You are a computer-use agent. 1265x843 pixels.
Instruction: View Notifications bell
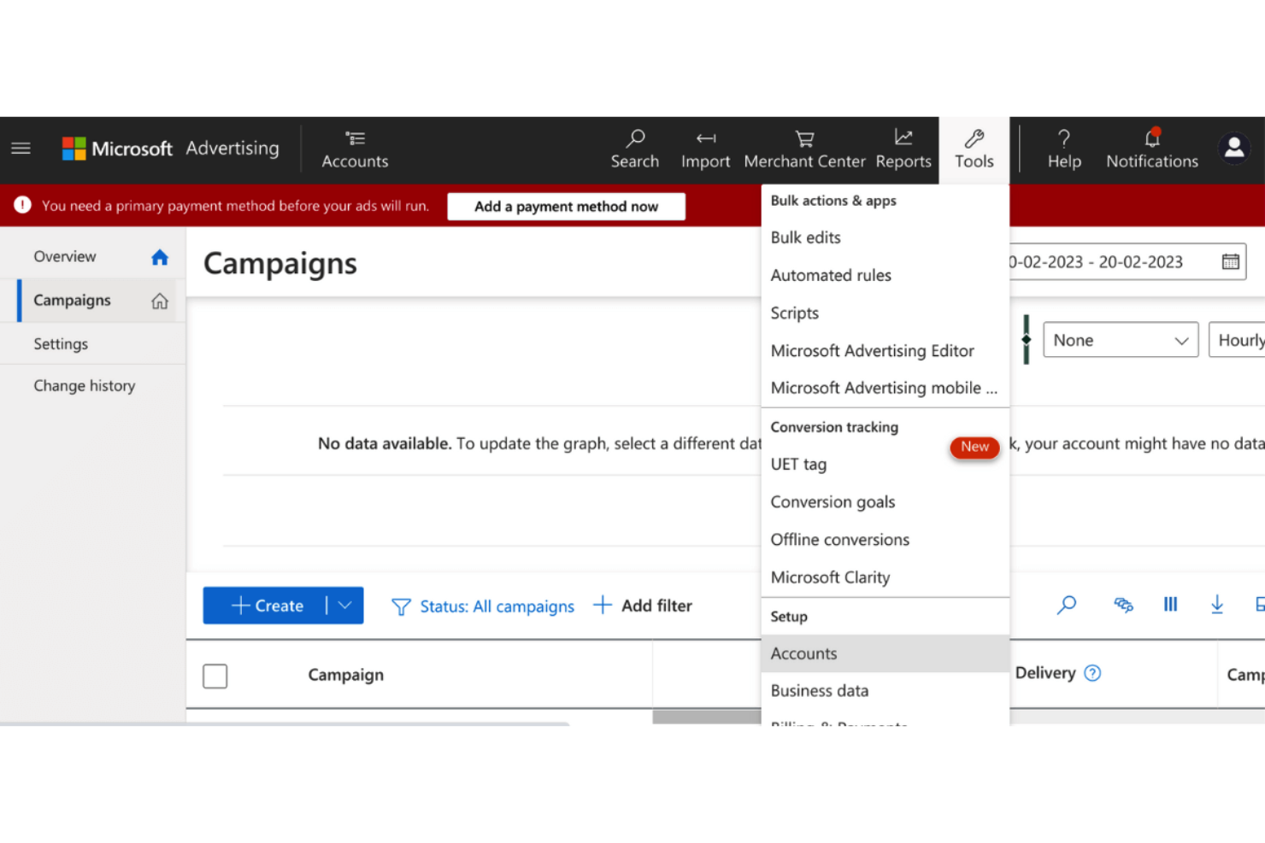[1152, 149]
